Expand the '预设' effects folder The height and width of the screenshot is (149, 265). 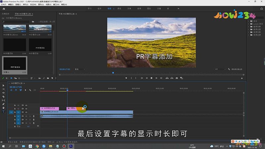pos(249,21)
